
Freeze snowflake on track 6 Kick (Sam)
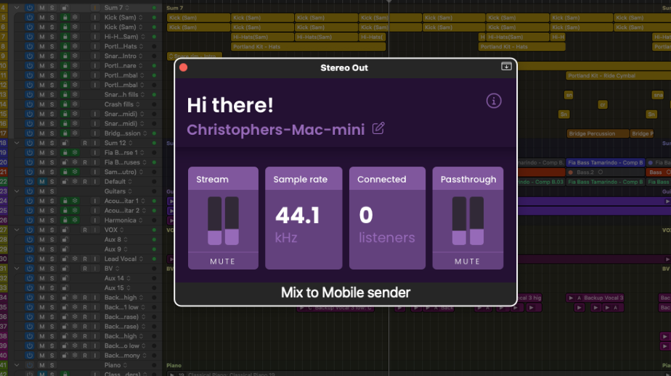click(75, 27)
